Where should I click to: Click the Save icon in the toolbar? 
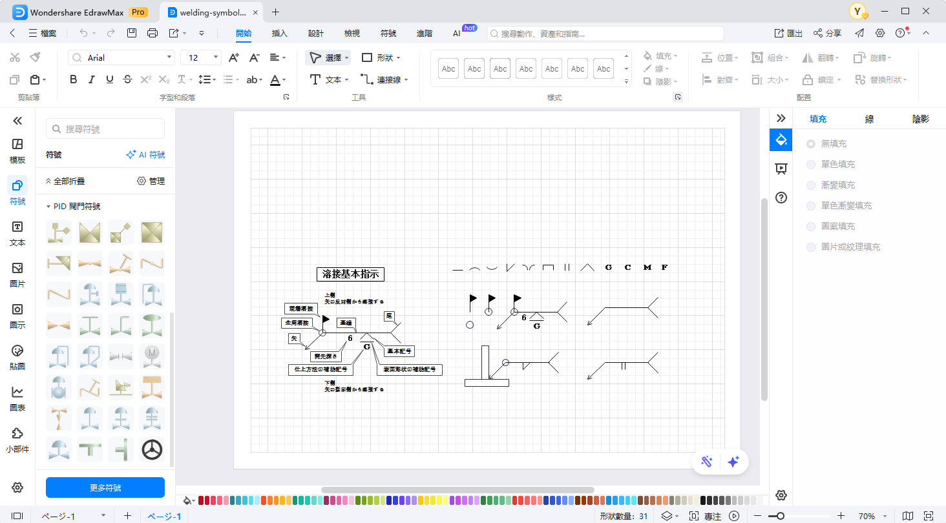click(x=132, y=33)
